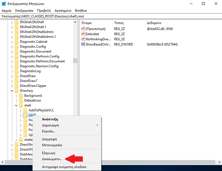Image resolution: width=222 pixels, height=171 pixels.
Task: Select the ShowBasedOnV... value name
Action: click(98, 44)
